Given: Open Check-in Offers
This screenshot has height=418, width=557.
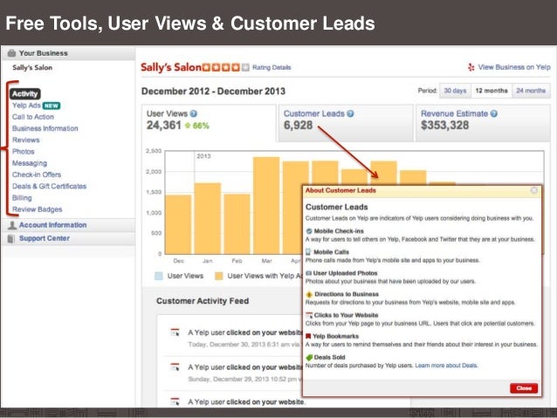Looking at the screenshot, I should (37, 175).
